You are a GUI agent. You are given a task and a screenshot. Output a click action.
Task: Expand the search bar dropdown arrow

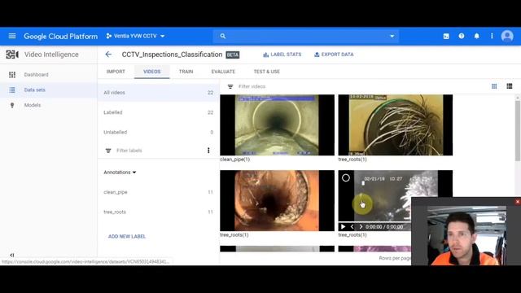pyautogui.click(x=392, y=36)
